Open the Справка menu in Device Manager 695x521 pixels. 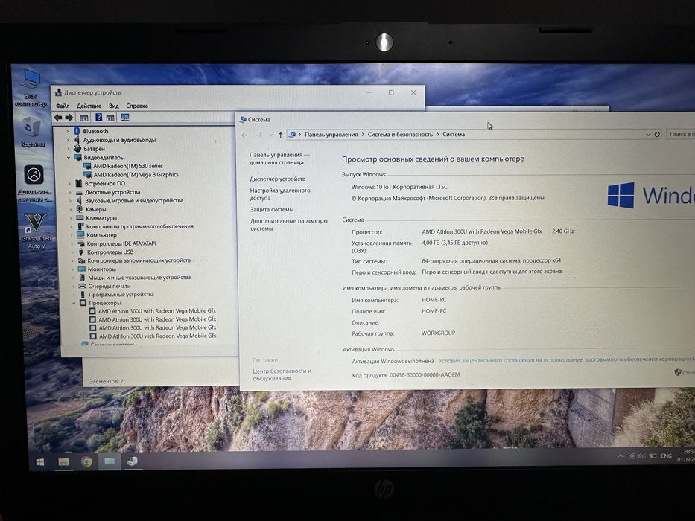136,106
